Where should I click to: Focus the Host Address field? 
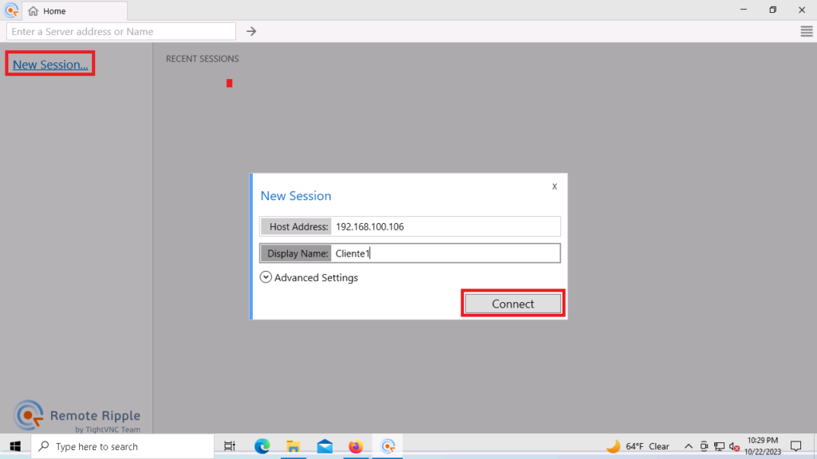[410, 226]
